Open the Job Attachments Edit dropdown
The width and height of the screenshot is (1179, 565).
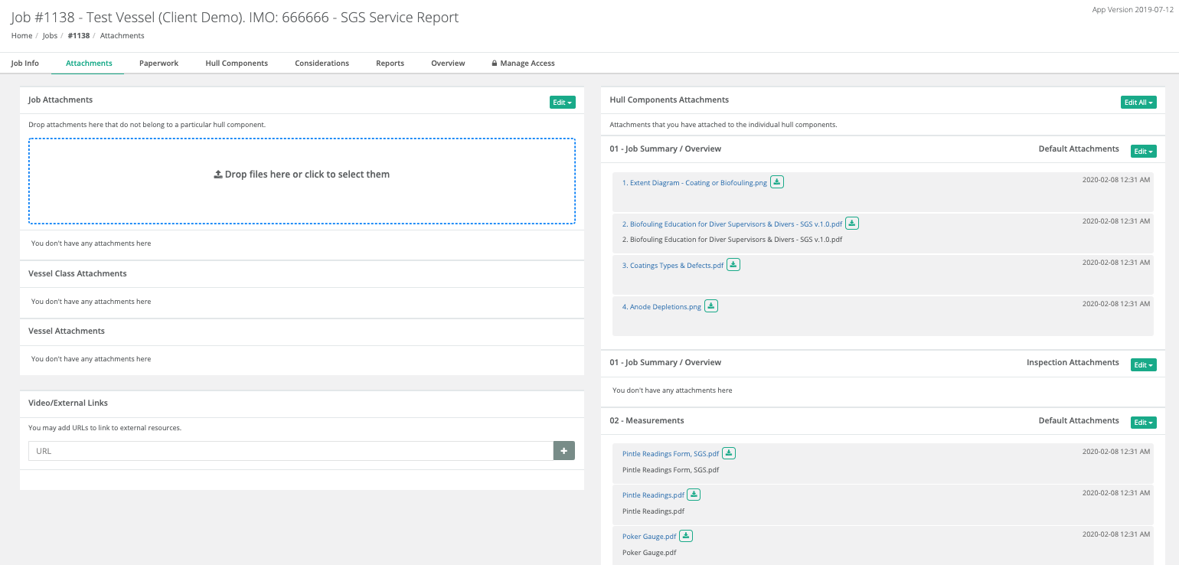pyautogui.click(x=562, y=103)
